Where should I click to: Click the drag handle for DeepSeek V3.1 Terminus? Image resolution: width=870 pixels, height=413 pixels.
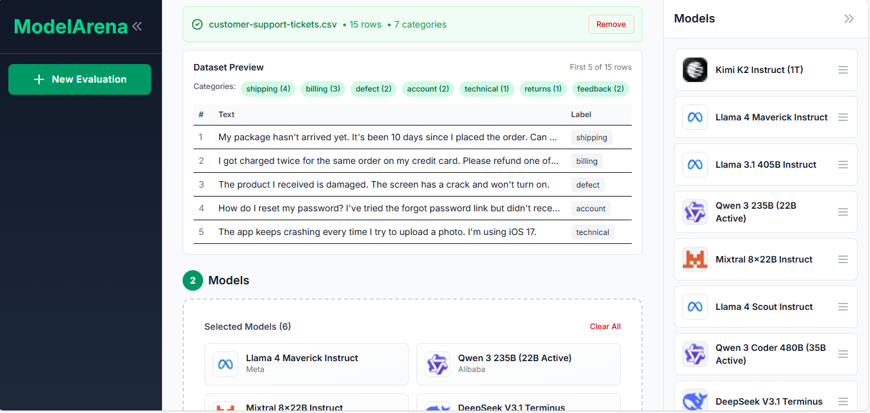[x=843, y=401]
